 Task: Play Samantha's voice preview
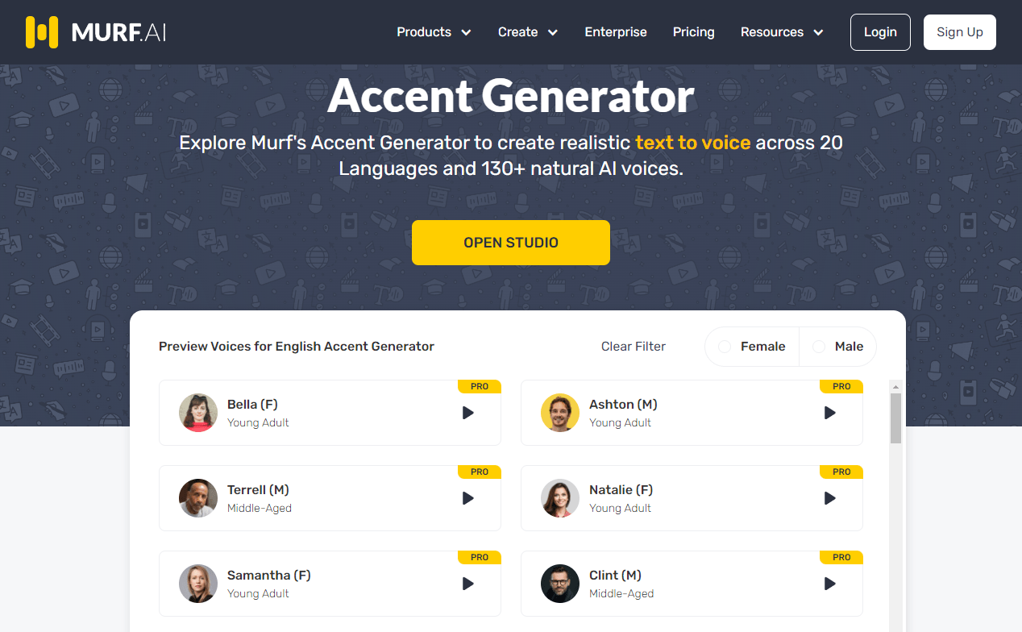[x=467, y=584]
